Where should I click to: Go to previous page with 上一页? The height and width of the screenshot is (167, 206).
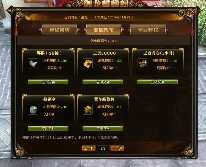89,148
